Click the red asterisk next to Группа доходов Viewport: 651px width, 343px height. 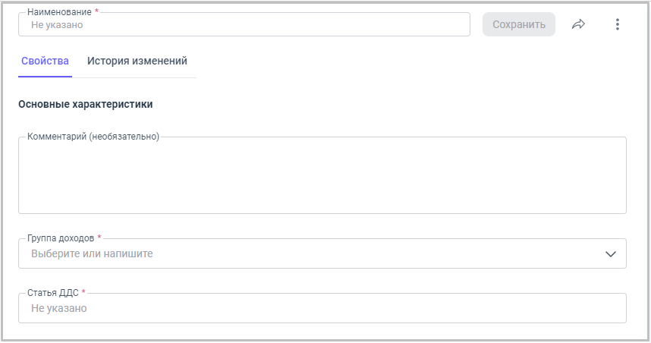[99, 238]
